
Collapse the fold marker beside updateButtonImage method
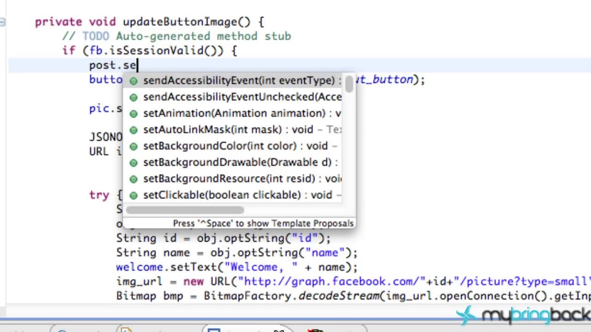[x=2, y=22]
